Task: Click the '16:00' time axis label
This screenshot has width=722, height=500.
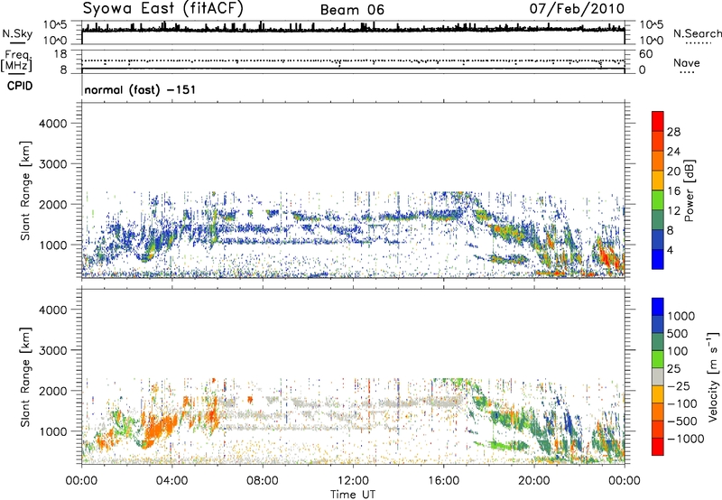Action: point(443,481)
